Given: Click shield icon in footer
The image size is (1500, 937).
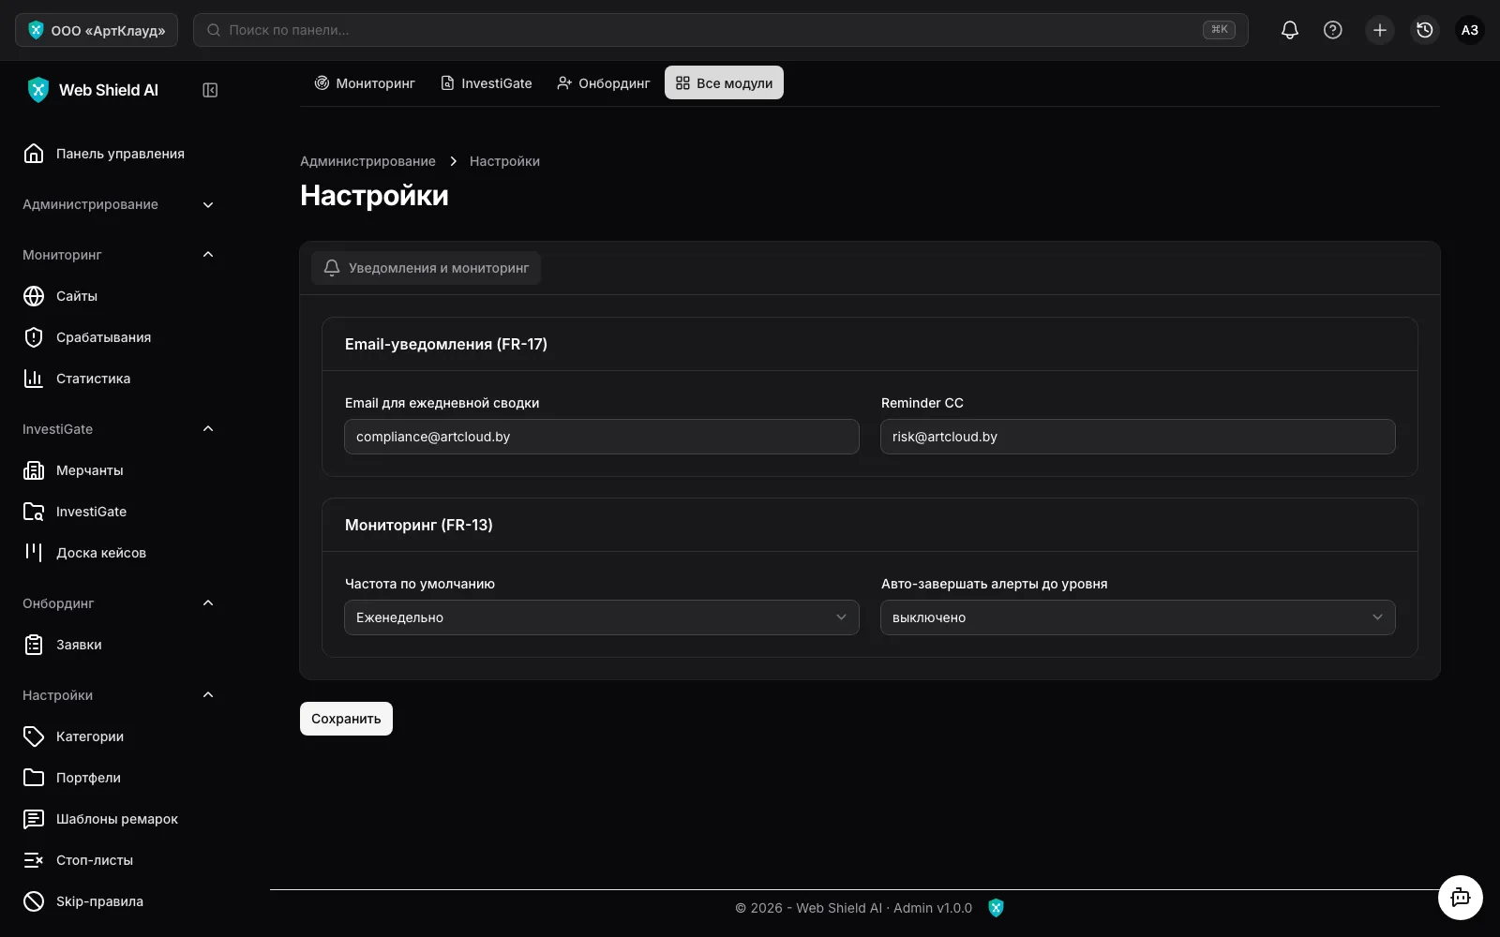Looking at the screenshot, I should coord(996,908).
